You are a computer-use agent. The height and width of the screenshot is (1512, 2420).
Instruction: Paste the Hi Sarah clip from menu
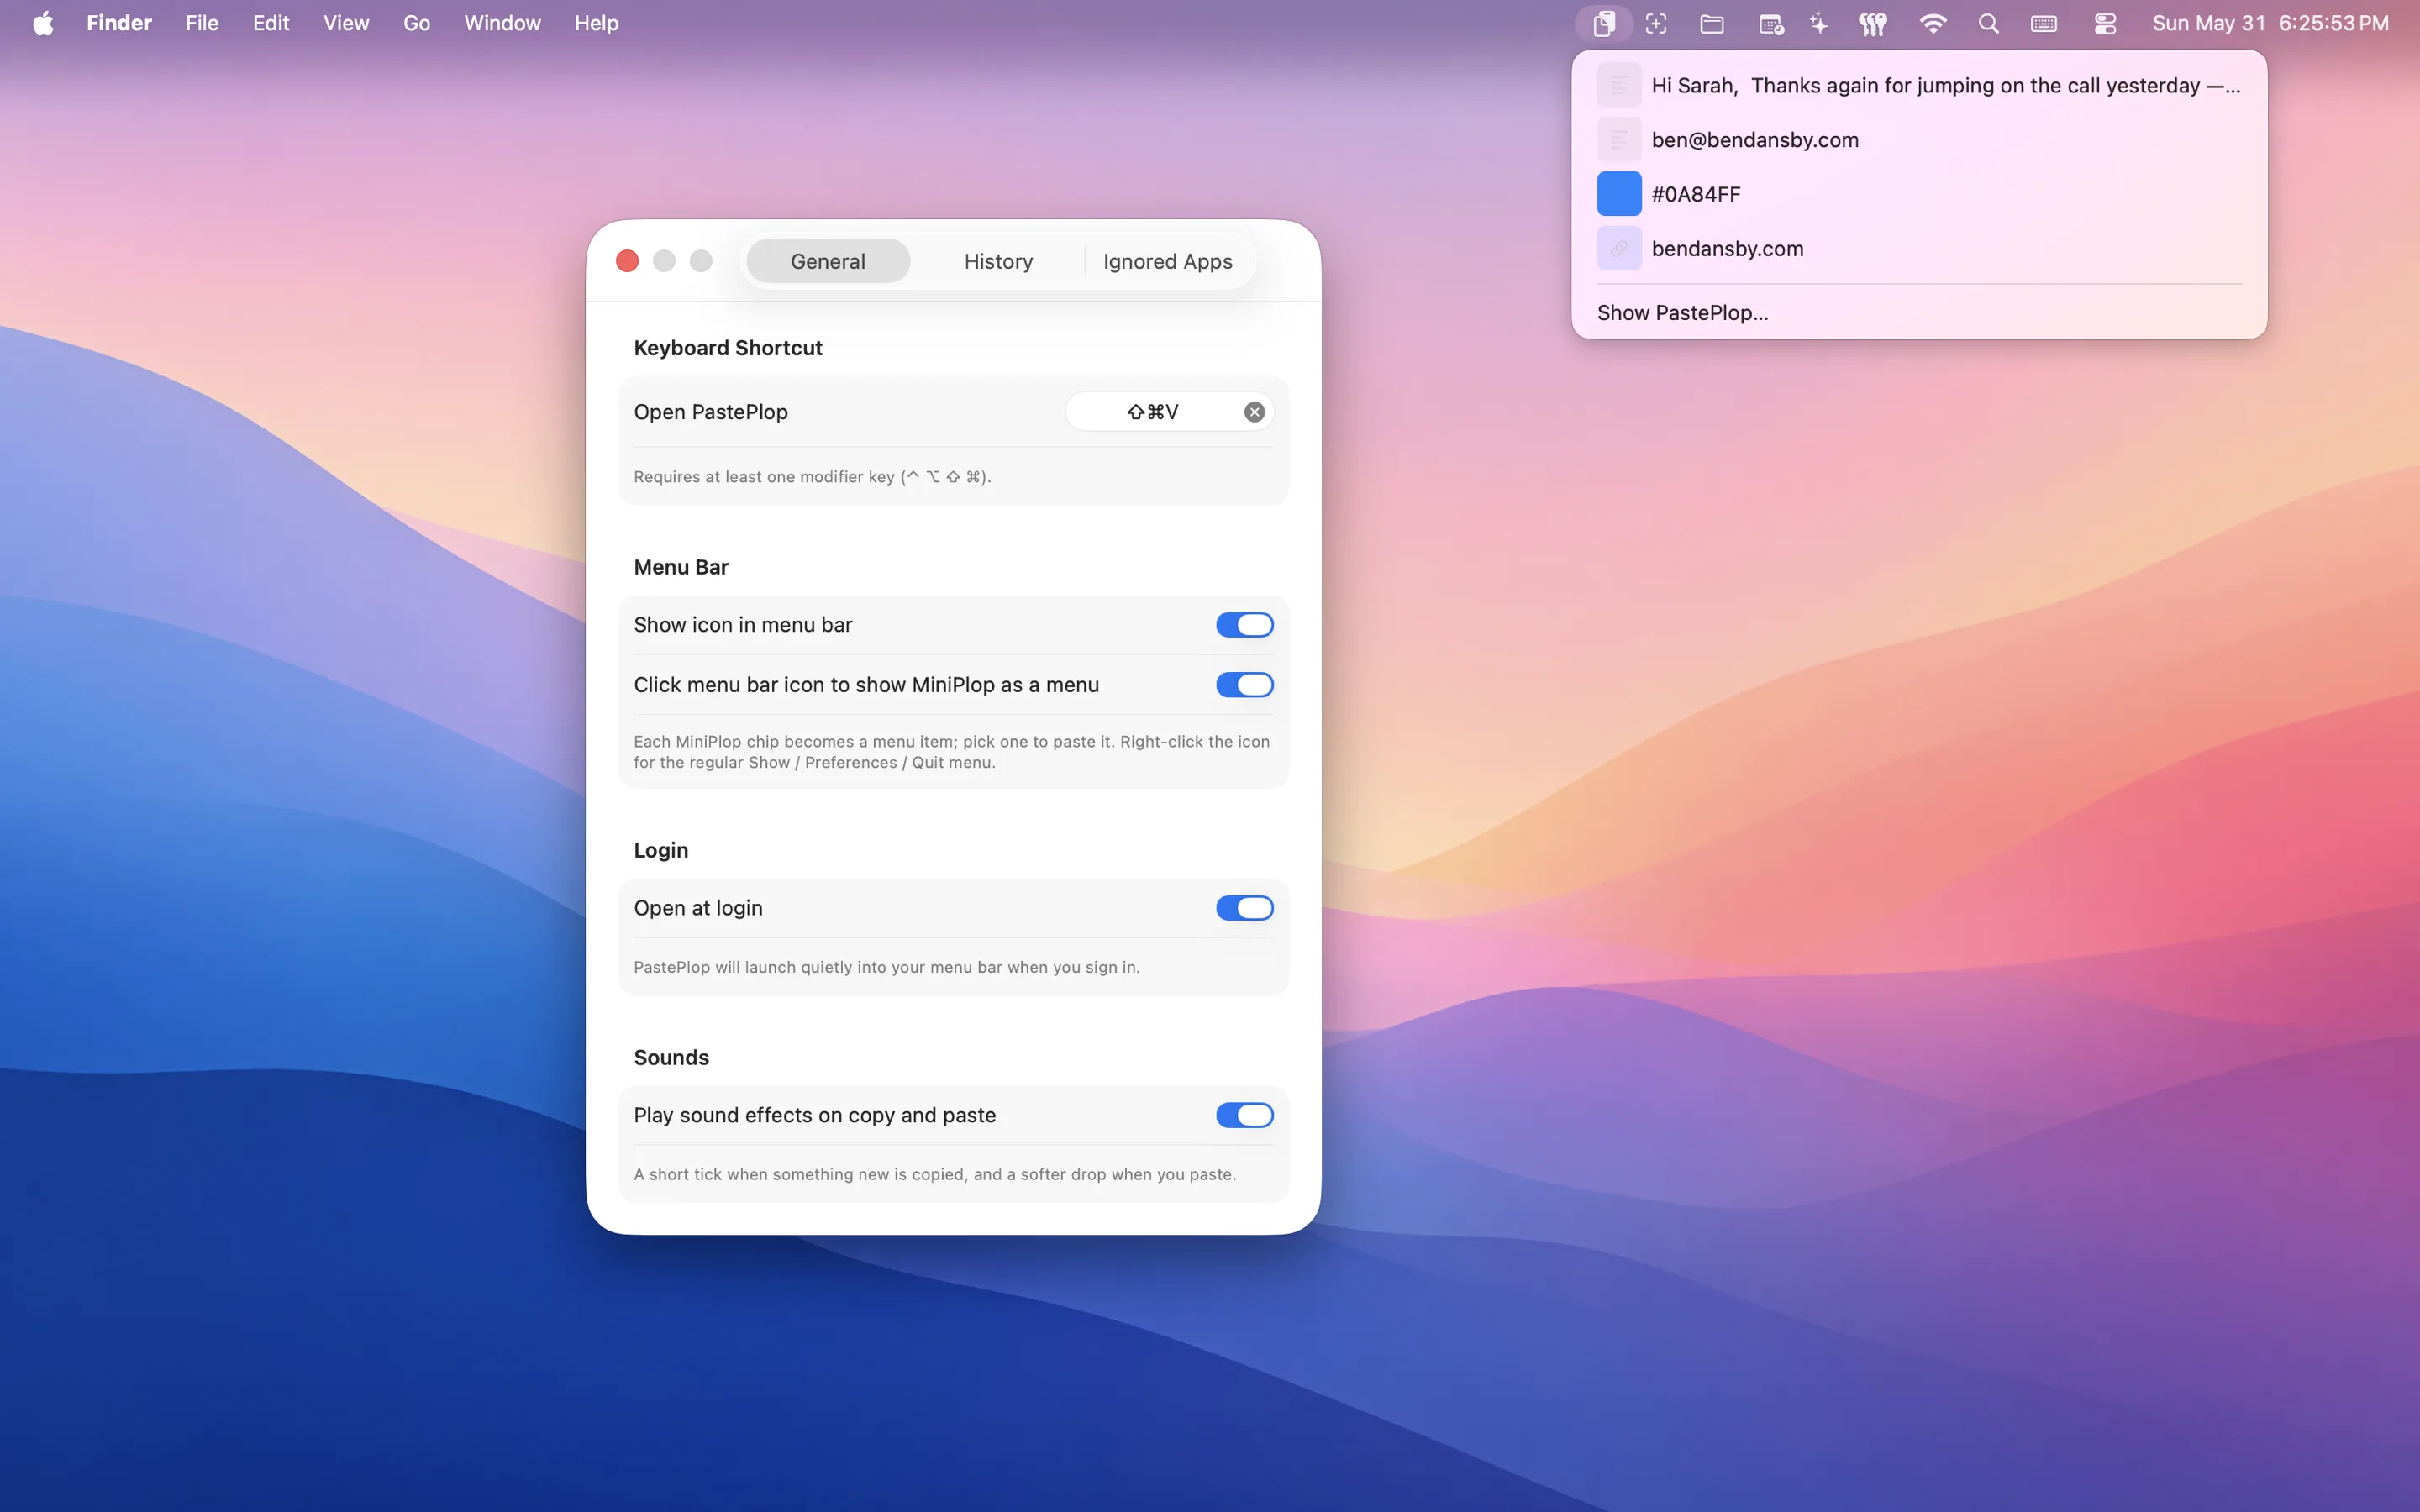tap(1919, 85)
